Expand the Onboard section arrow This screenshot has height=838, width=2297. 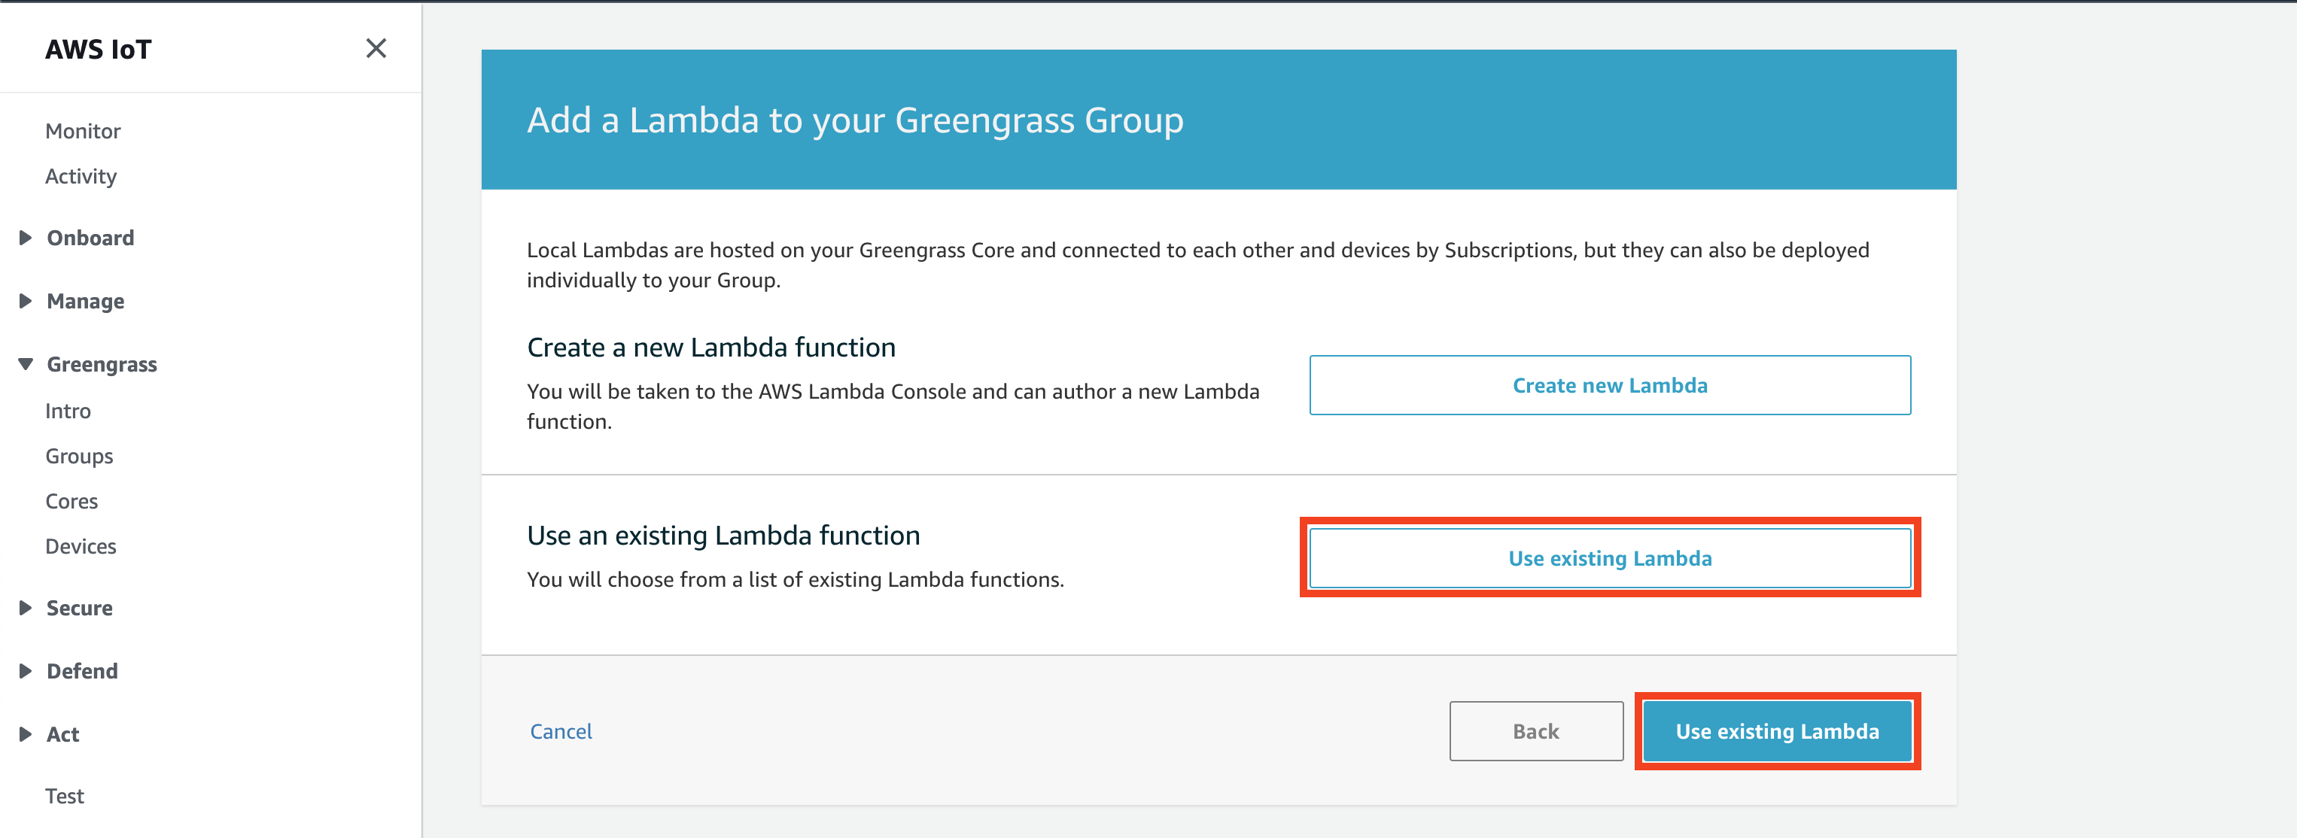tap(25, 238)
